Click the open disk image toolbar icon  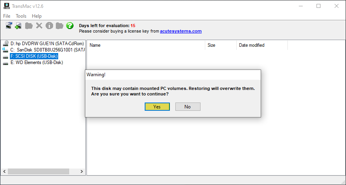pyautogui.click(x=9, y=26)
